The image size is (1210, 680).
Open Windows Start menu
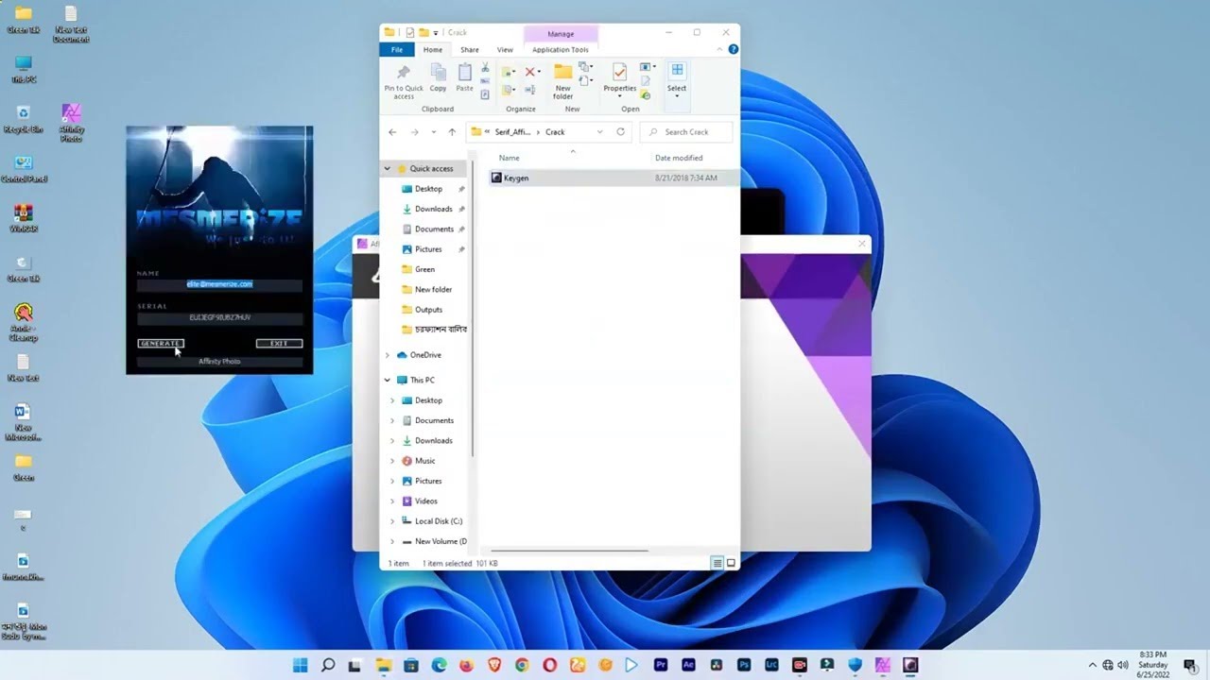pos(300,665)
